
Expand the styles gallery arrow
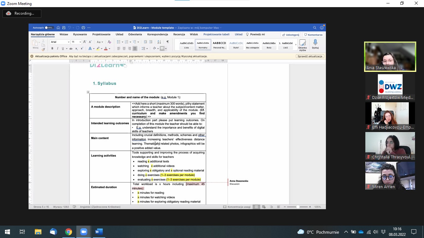tap(296, 45)
